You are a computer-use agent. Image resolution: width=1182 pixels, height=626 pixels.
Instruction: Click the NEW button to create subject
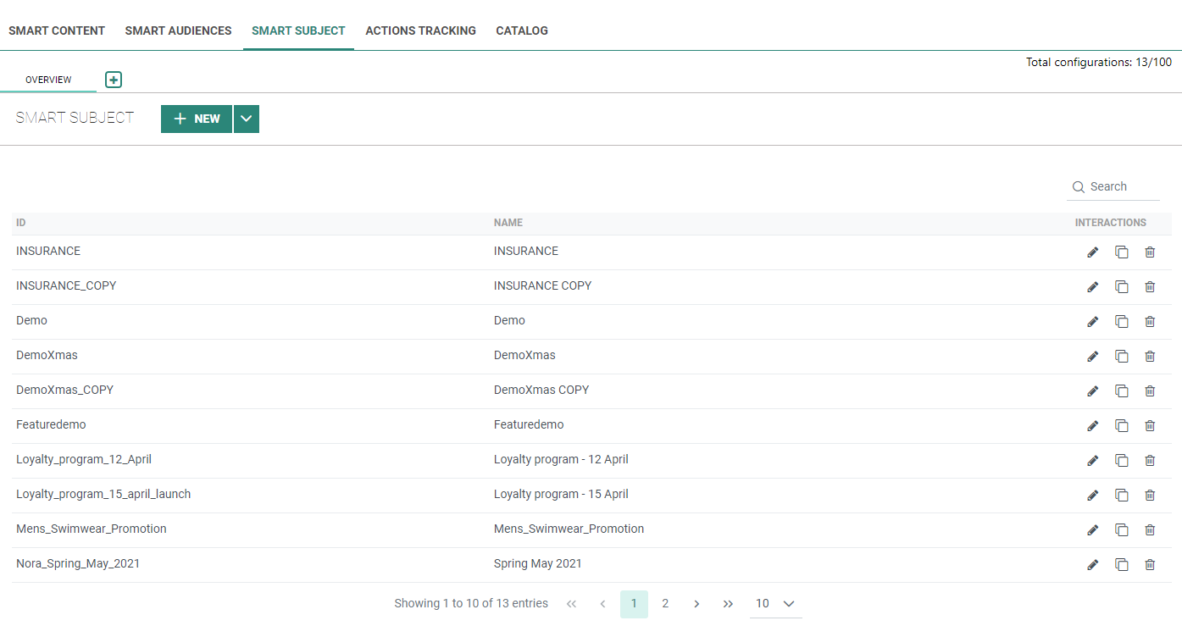coord(197,119)
